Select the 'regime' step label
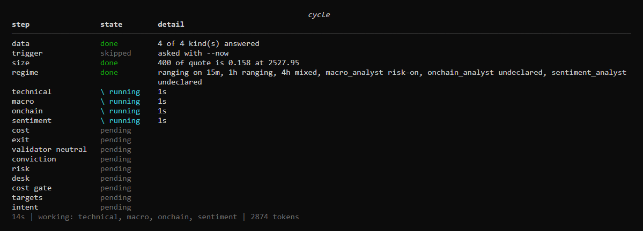 point(25,72)
